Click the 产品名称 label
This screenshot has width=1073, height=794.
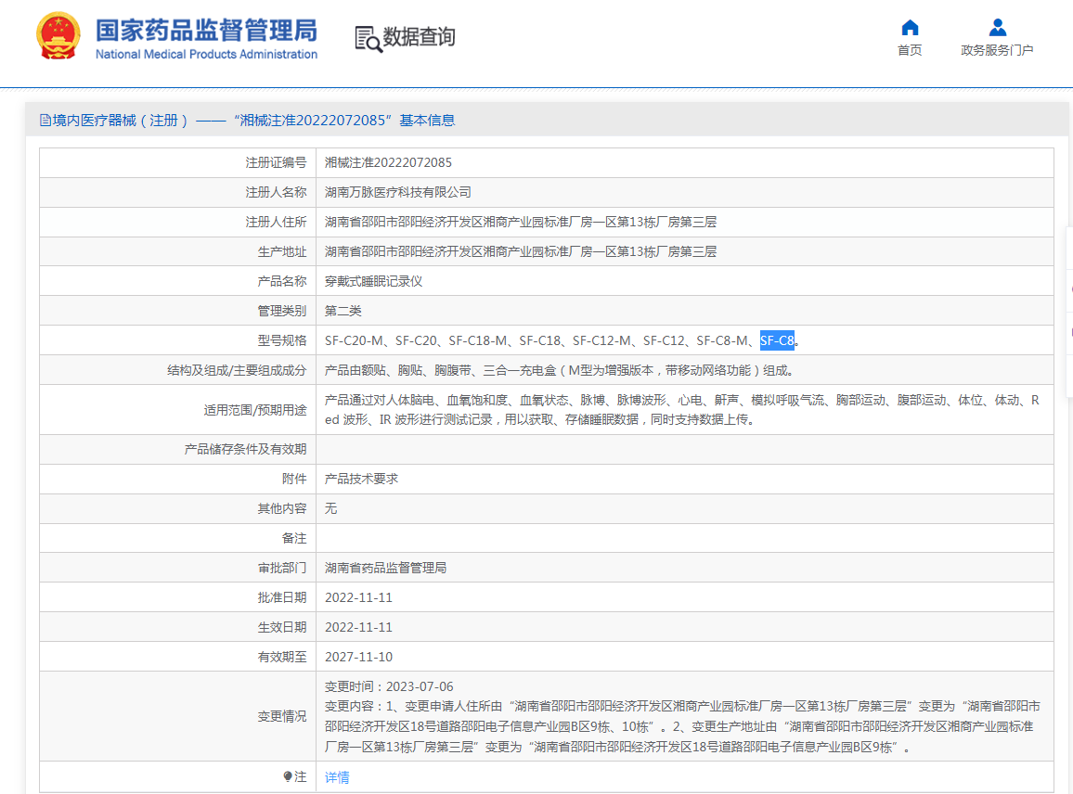pos(282,281)
